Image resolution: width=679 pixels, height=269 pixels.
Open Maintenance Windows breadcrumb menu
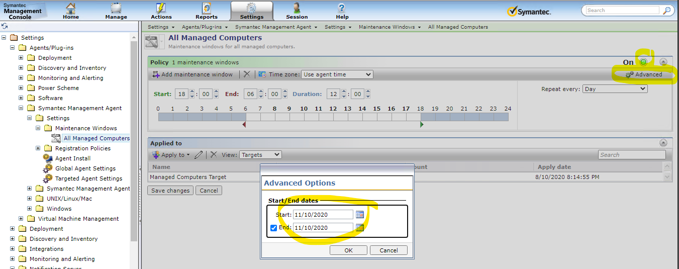390,27
